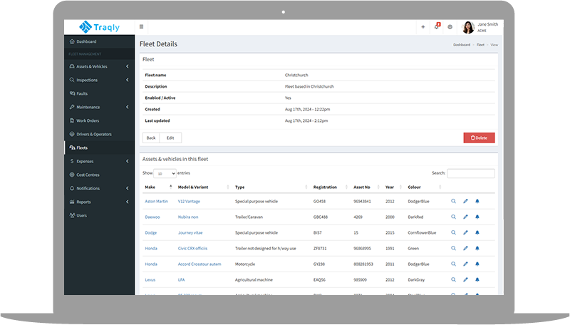Open Dashboard in the sidebar
This screenshot has width=570, height=325.
pos(99,41)
